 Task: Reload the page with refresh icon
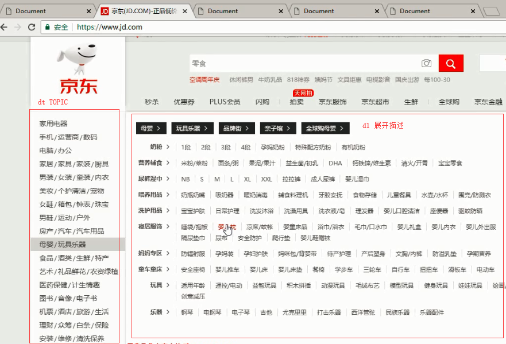coord(32,27)
